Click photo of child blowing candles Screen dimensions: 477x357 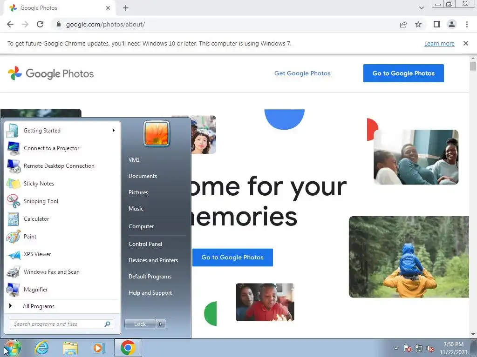coord(265,302)
